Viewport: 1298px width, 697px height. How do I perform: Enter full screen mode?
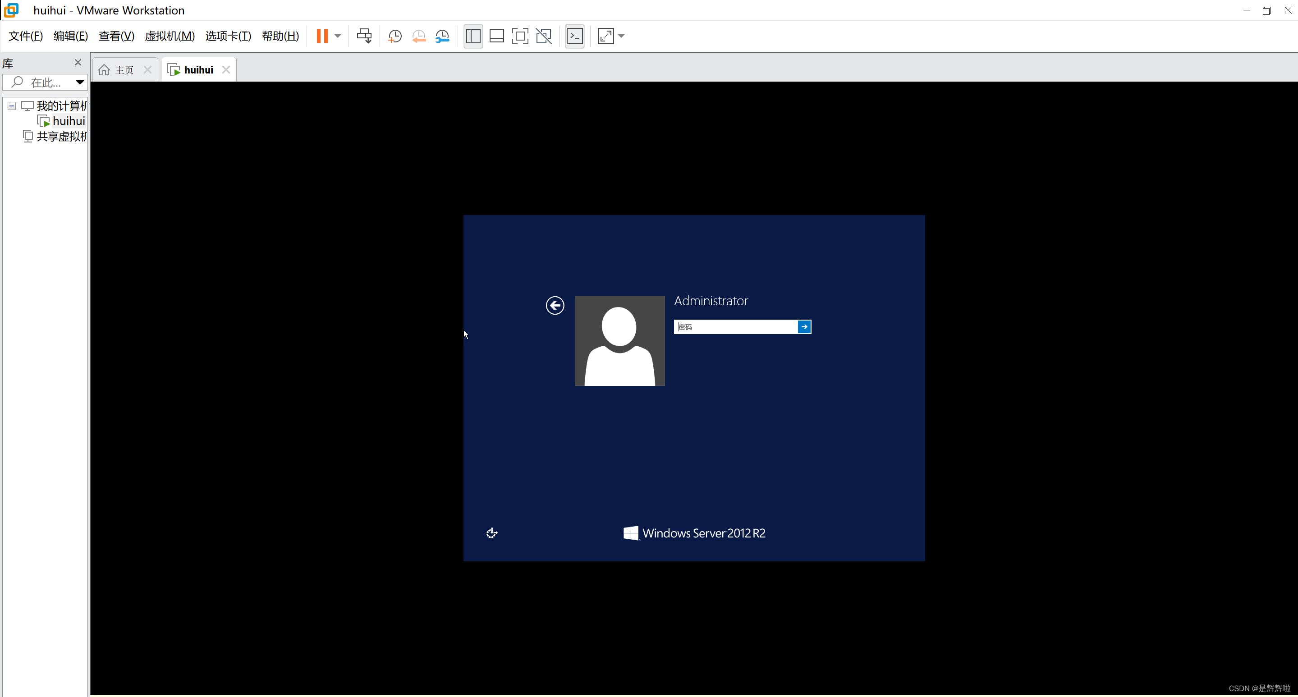pos(519,36)
